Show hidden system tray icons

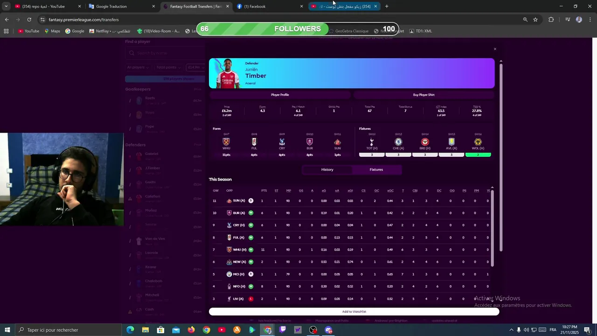point(511,330)
